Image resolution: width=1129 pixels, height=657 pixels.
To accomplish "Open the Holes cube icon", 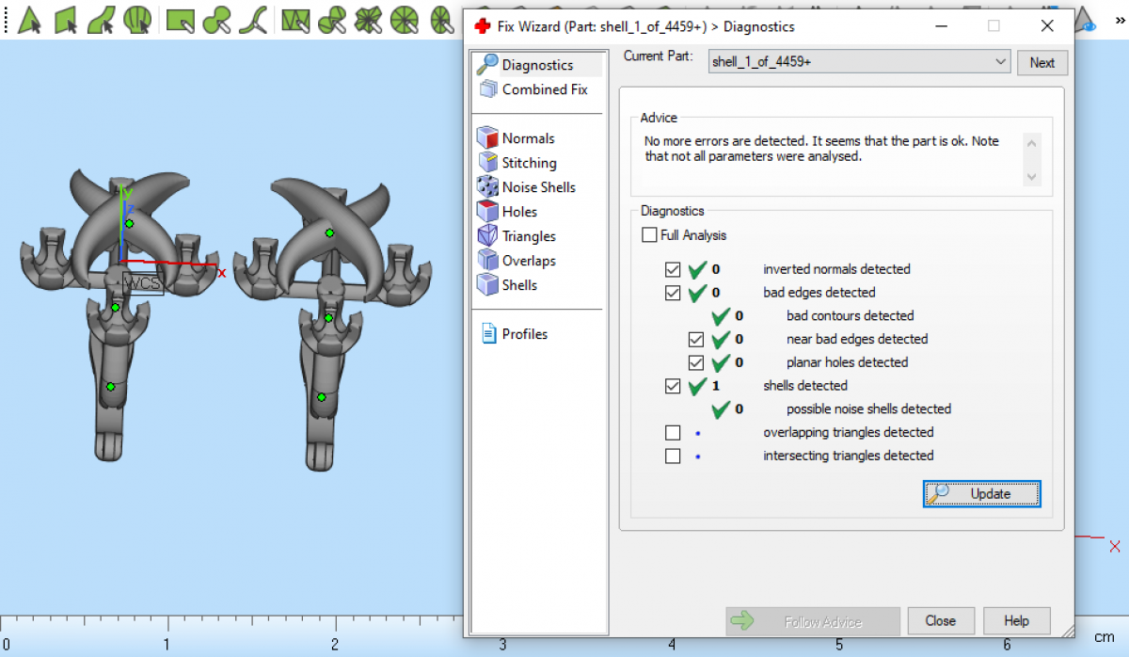I will 487,211.
